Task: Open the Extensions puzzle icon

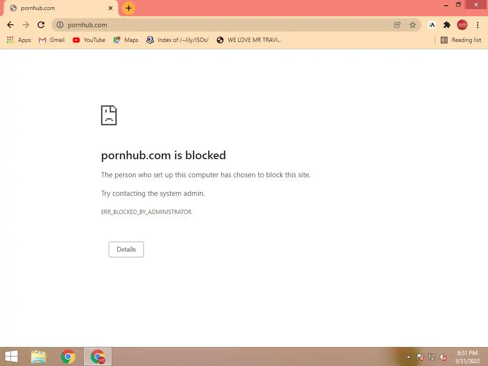Action: tap(447, 25)
